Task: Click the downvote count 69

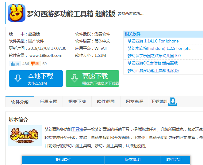Action: [x=44, y=64]
